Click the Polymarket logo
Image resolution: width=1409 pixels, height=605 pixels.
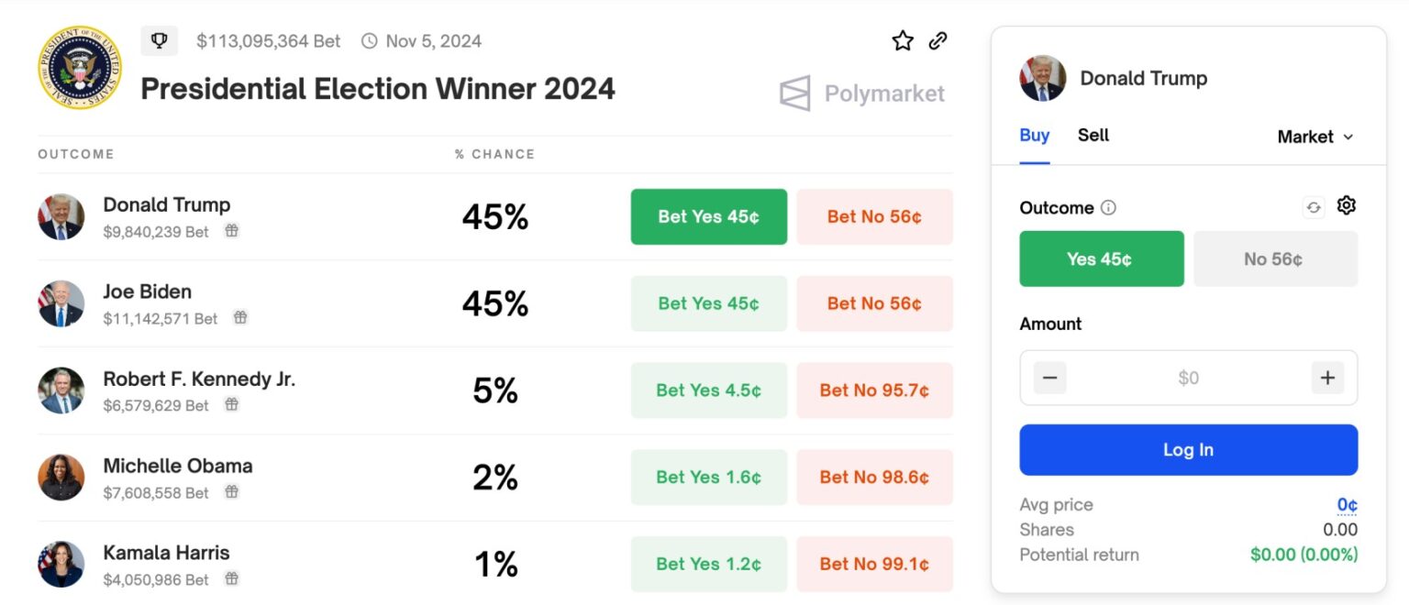tap(863, 92)
